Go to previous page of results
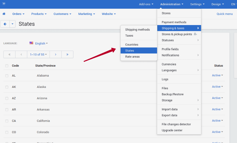Viewport: 237px width, 143px height. pos(21,54)
